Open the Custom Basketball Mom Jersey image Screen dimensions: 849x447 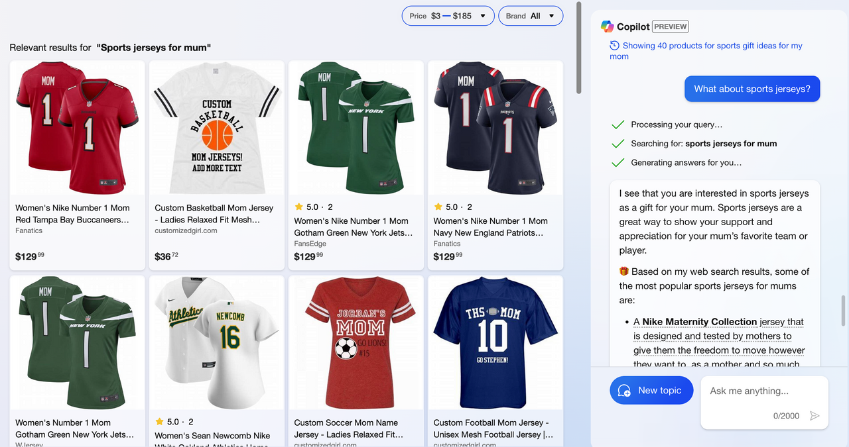tap(216, 127)
